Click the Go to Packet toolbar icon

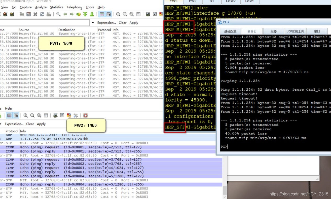click(78, 14)
